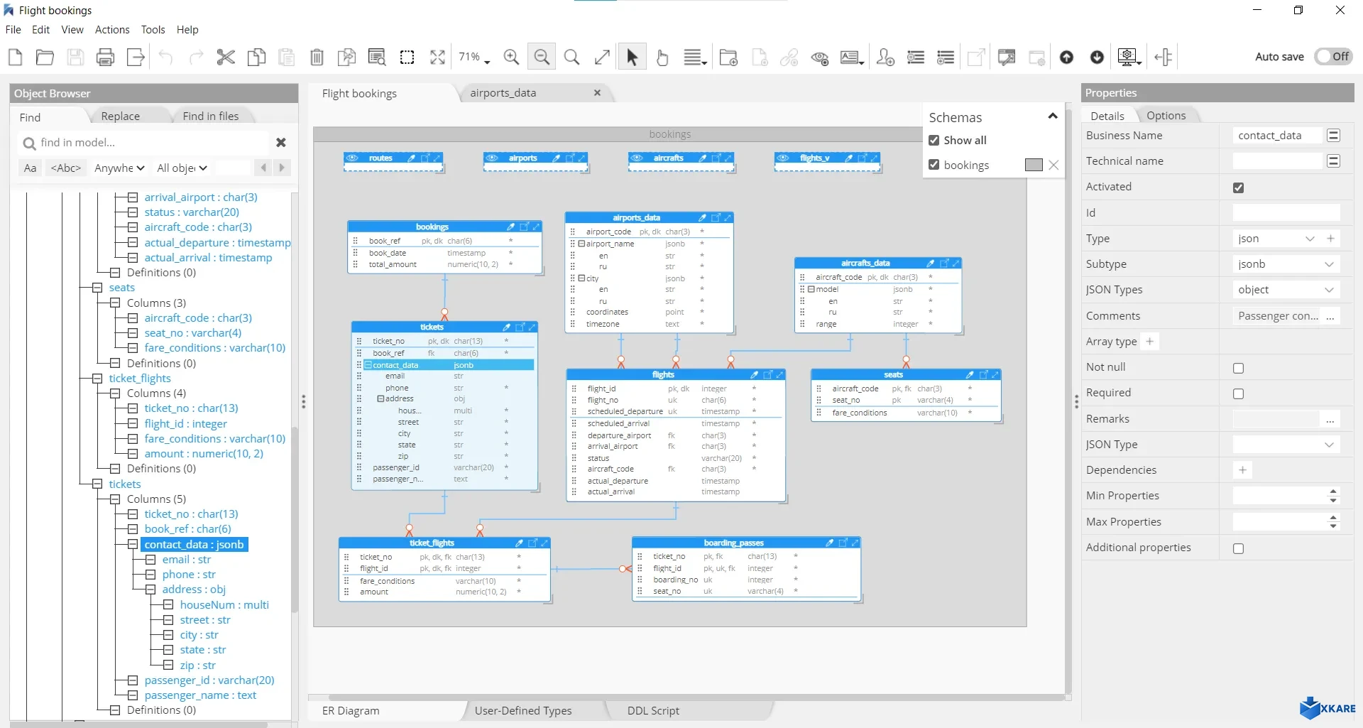Viewport: 1363px width, 728px height.
Task: Open the Options tab in Properties
Action: (x=1166, y=116)
